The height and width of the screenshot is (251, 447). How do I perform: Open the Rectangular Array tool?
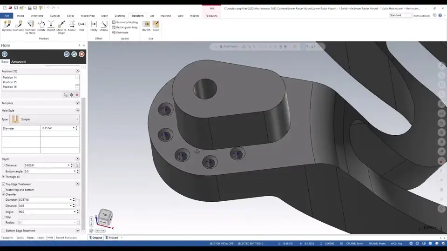[x=125, y=27]
